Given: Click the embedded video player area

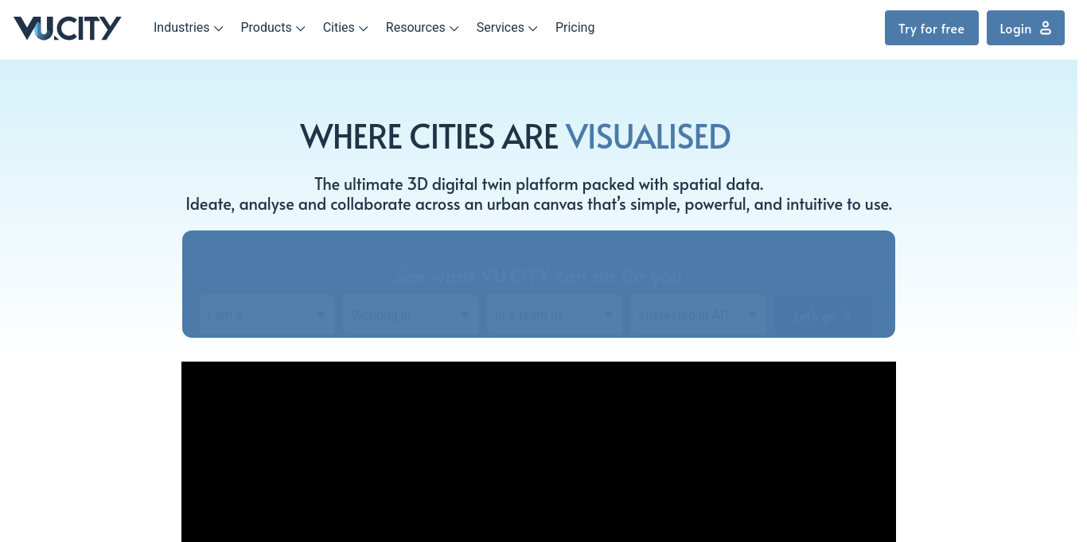Looking at the screenshot, I should [x=539, y=451].
